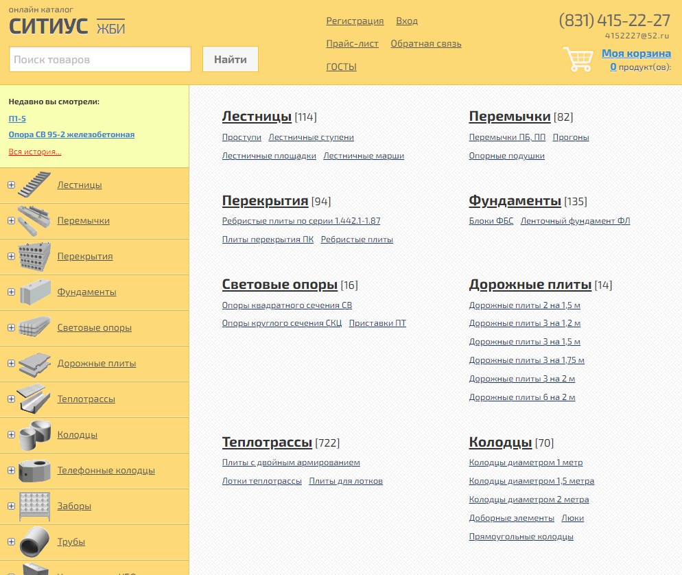Open the Люки link

[572, 518]
